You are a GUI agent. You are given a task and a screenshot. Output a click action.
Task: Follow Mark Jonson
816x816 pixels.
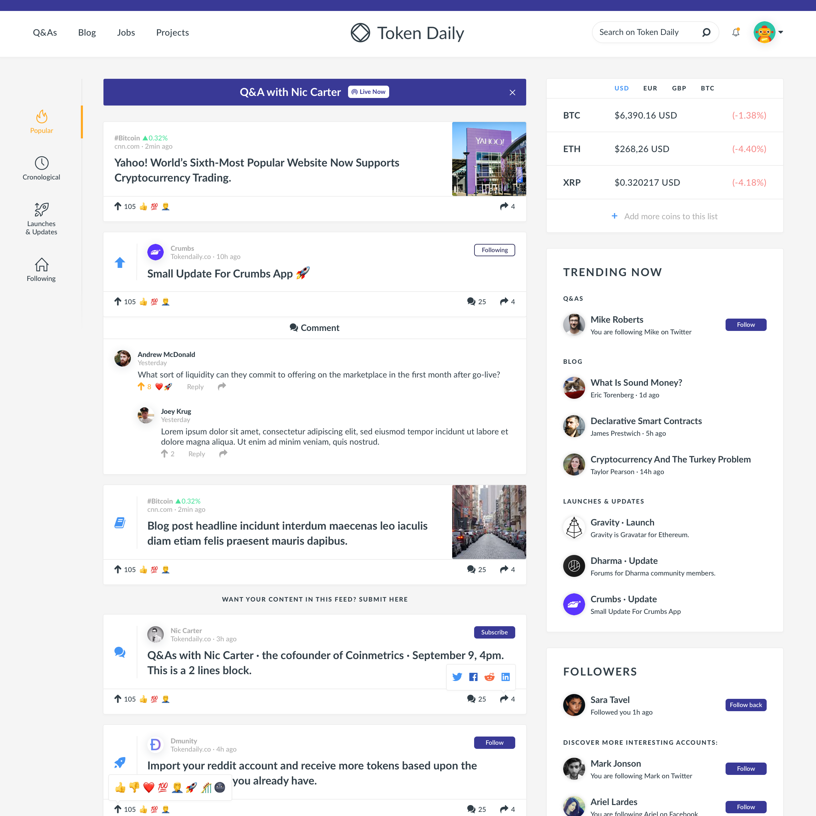[746, 769]
